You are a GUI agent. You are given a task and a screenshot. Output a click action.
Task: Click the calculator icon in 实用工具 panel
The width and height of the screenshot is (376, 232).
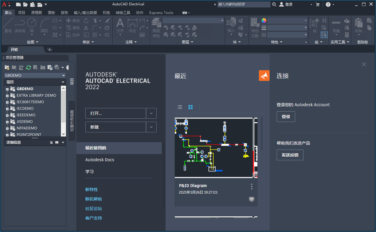(347, 35)
